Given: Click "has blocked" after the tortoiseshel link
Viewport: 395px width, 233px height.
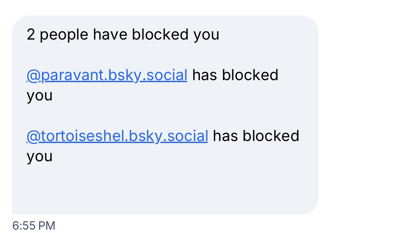Looking at the screenshot, I should click(x=256, y=136).
